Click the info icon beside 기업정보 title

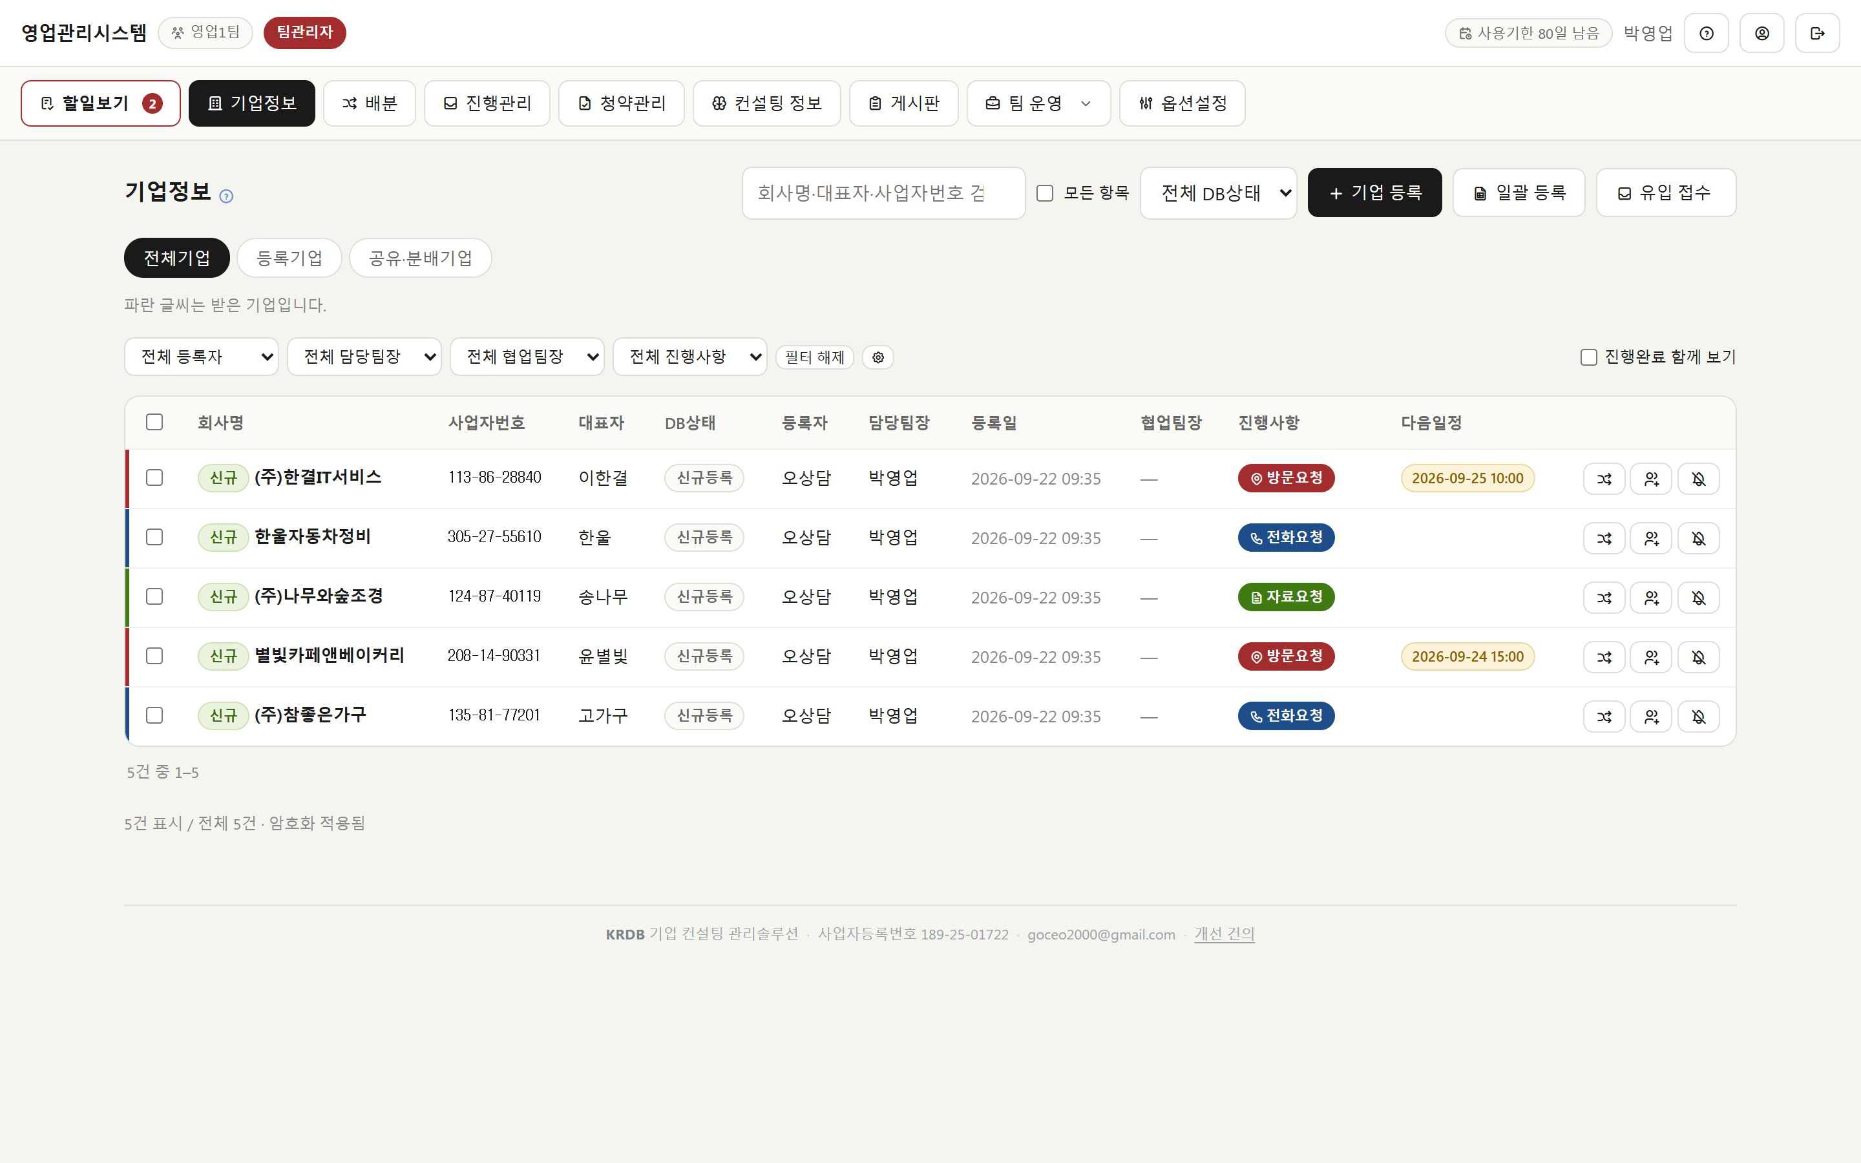(x=226, y=196)
